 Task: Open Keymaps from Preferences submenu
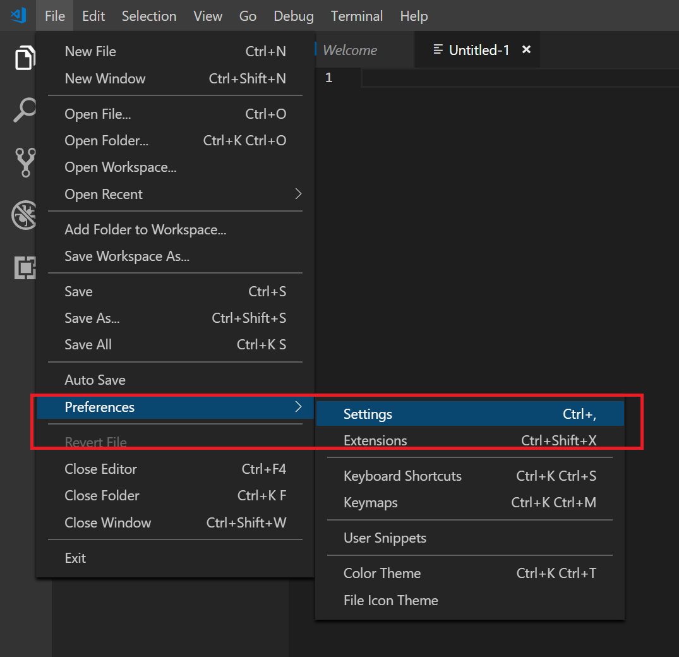click(x=470, y=502)
